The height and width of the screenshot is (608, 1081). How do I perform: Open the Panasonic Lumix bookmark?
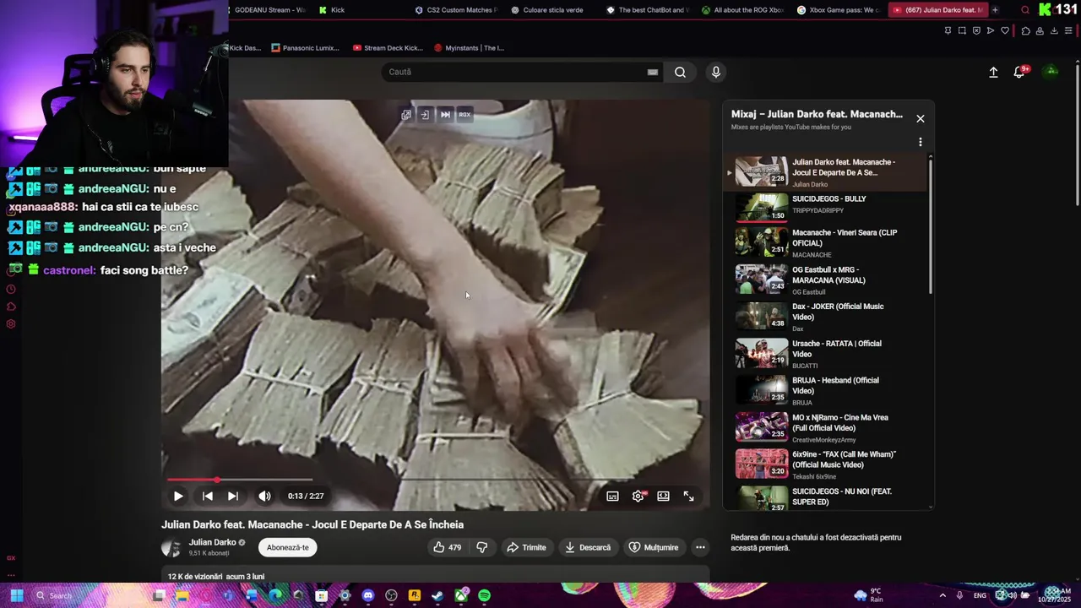306,48
